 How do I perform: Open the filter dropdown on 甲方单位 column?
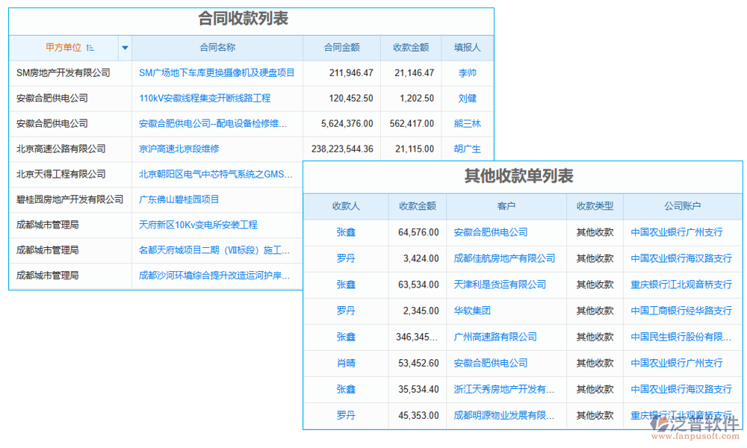pos(124,47)
